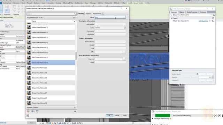This screenshot has width=223, height=125.
Task: Click the material library globe icon
Action: [33, 111]
